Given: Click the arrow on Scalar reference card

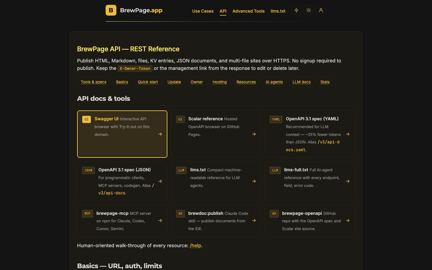Looking at the screenshot, I should coord(254,134).
